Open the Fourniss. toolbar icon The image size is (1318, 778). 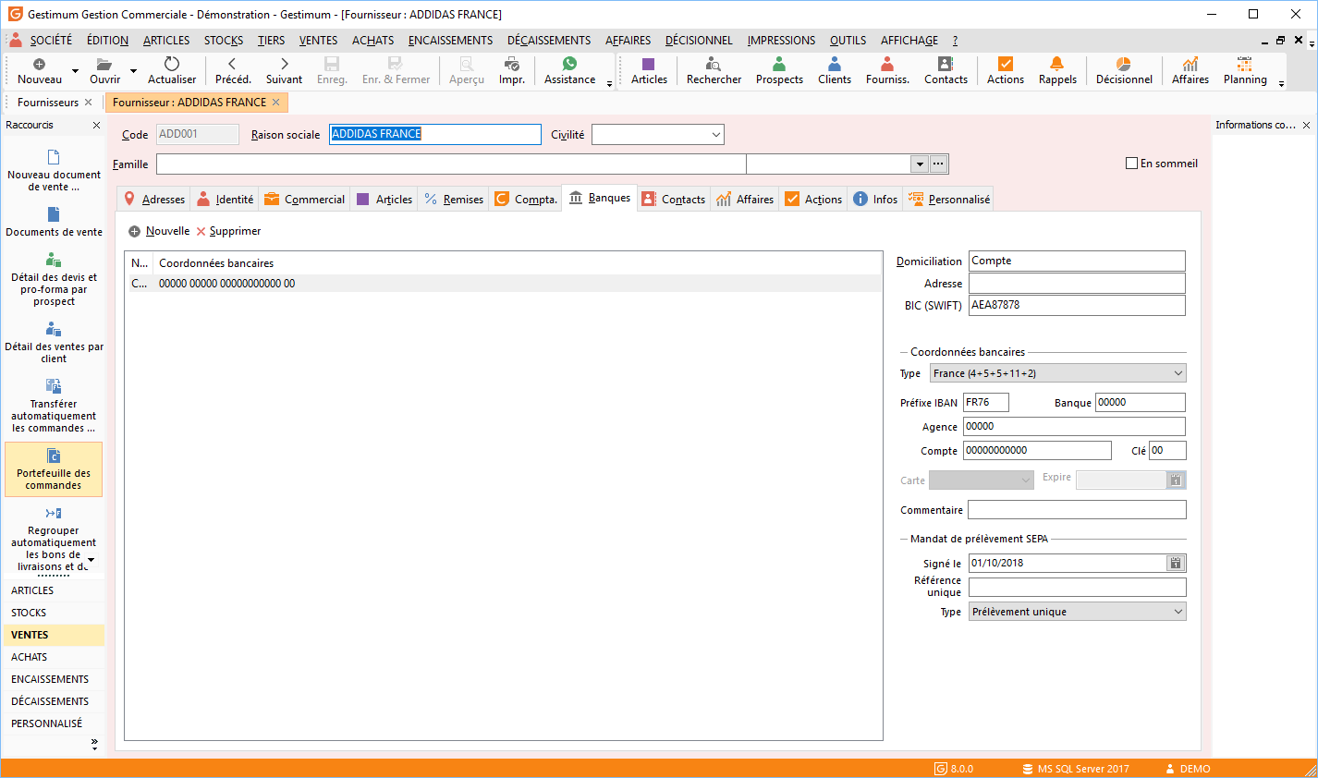(887, 71)
